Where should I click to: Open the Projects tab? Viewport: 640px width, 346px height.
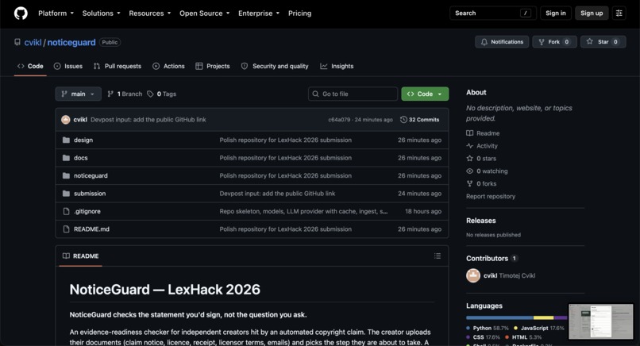click(x=213, y=66)
